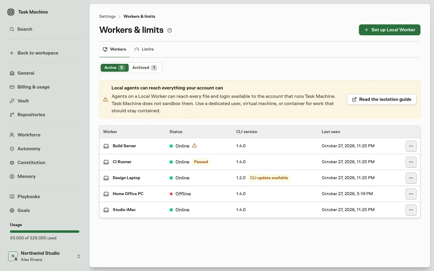Click the warning icon in the isolation banner
This screenshot has height=271, width=434.
point(105,99)
